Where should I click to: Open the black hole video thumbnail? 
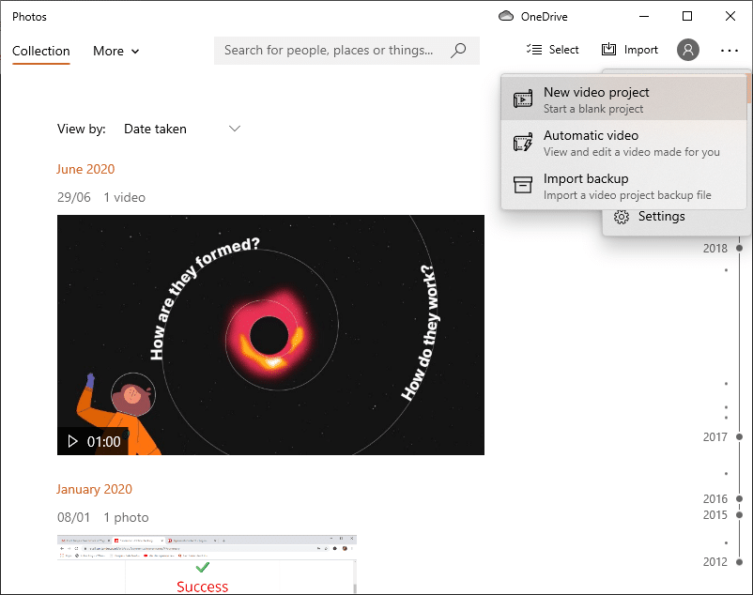pos(270,335)
